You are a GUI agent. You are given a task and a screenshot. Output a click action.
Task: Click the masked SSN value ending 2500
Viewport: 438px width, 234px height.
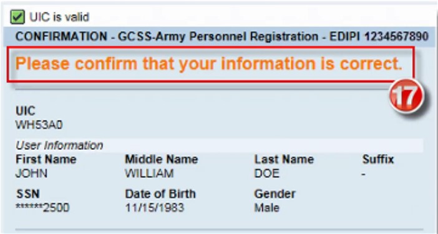[x=42, y=208]
